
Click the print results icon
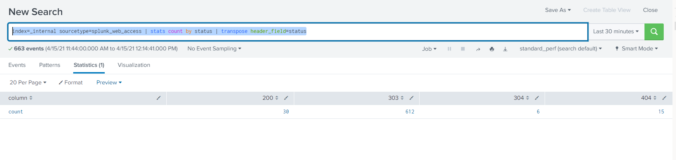(492, 49)
